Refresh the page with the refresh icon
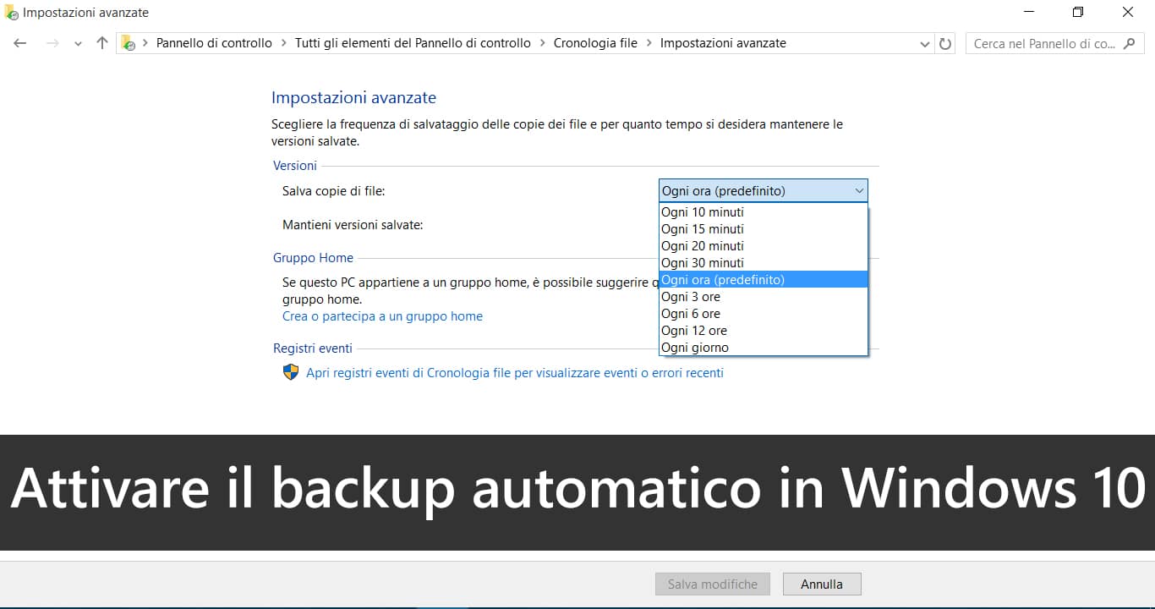Image resolution: width=1155 pixels, height=609 pixels. pos(945,43)
